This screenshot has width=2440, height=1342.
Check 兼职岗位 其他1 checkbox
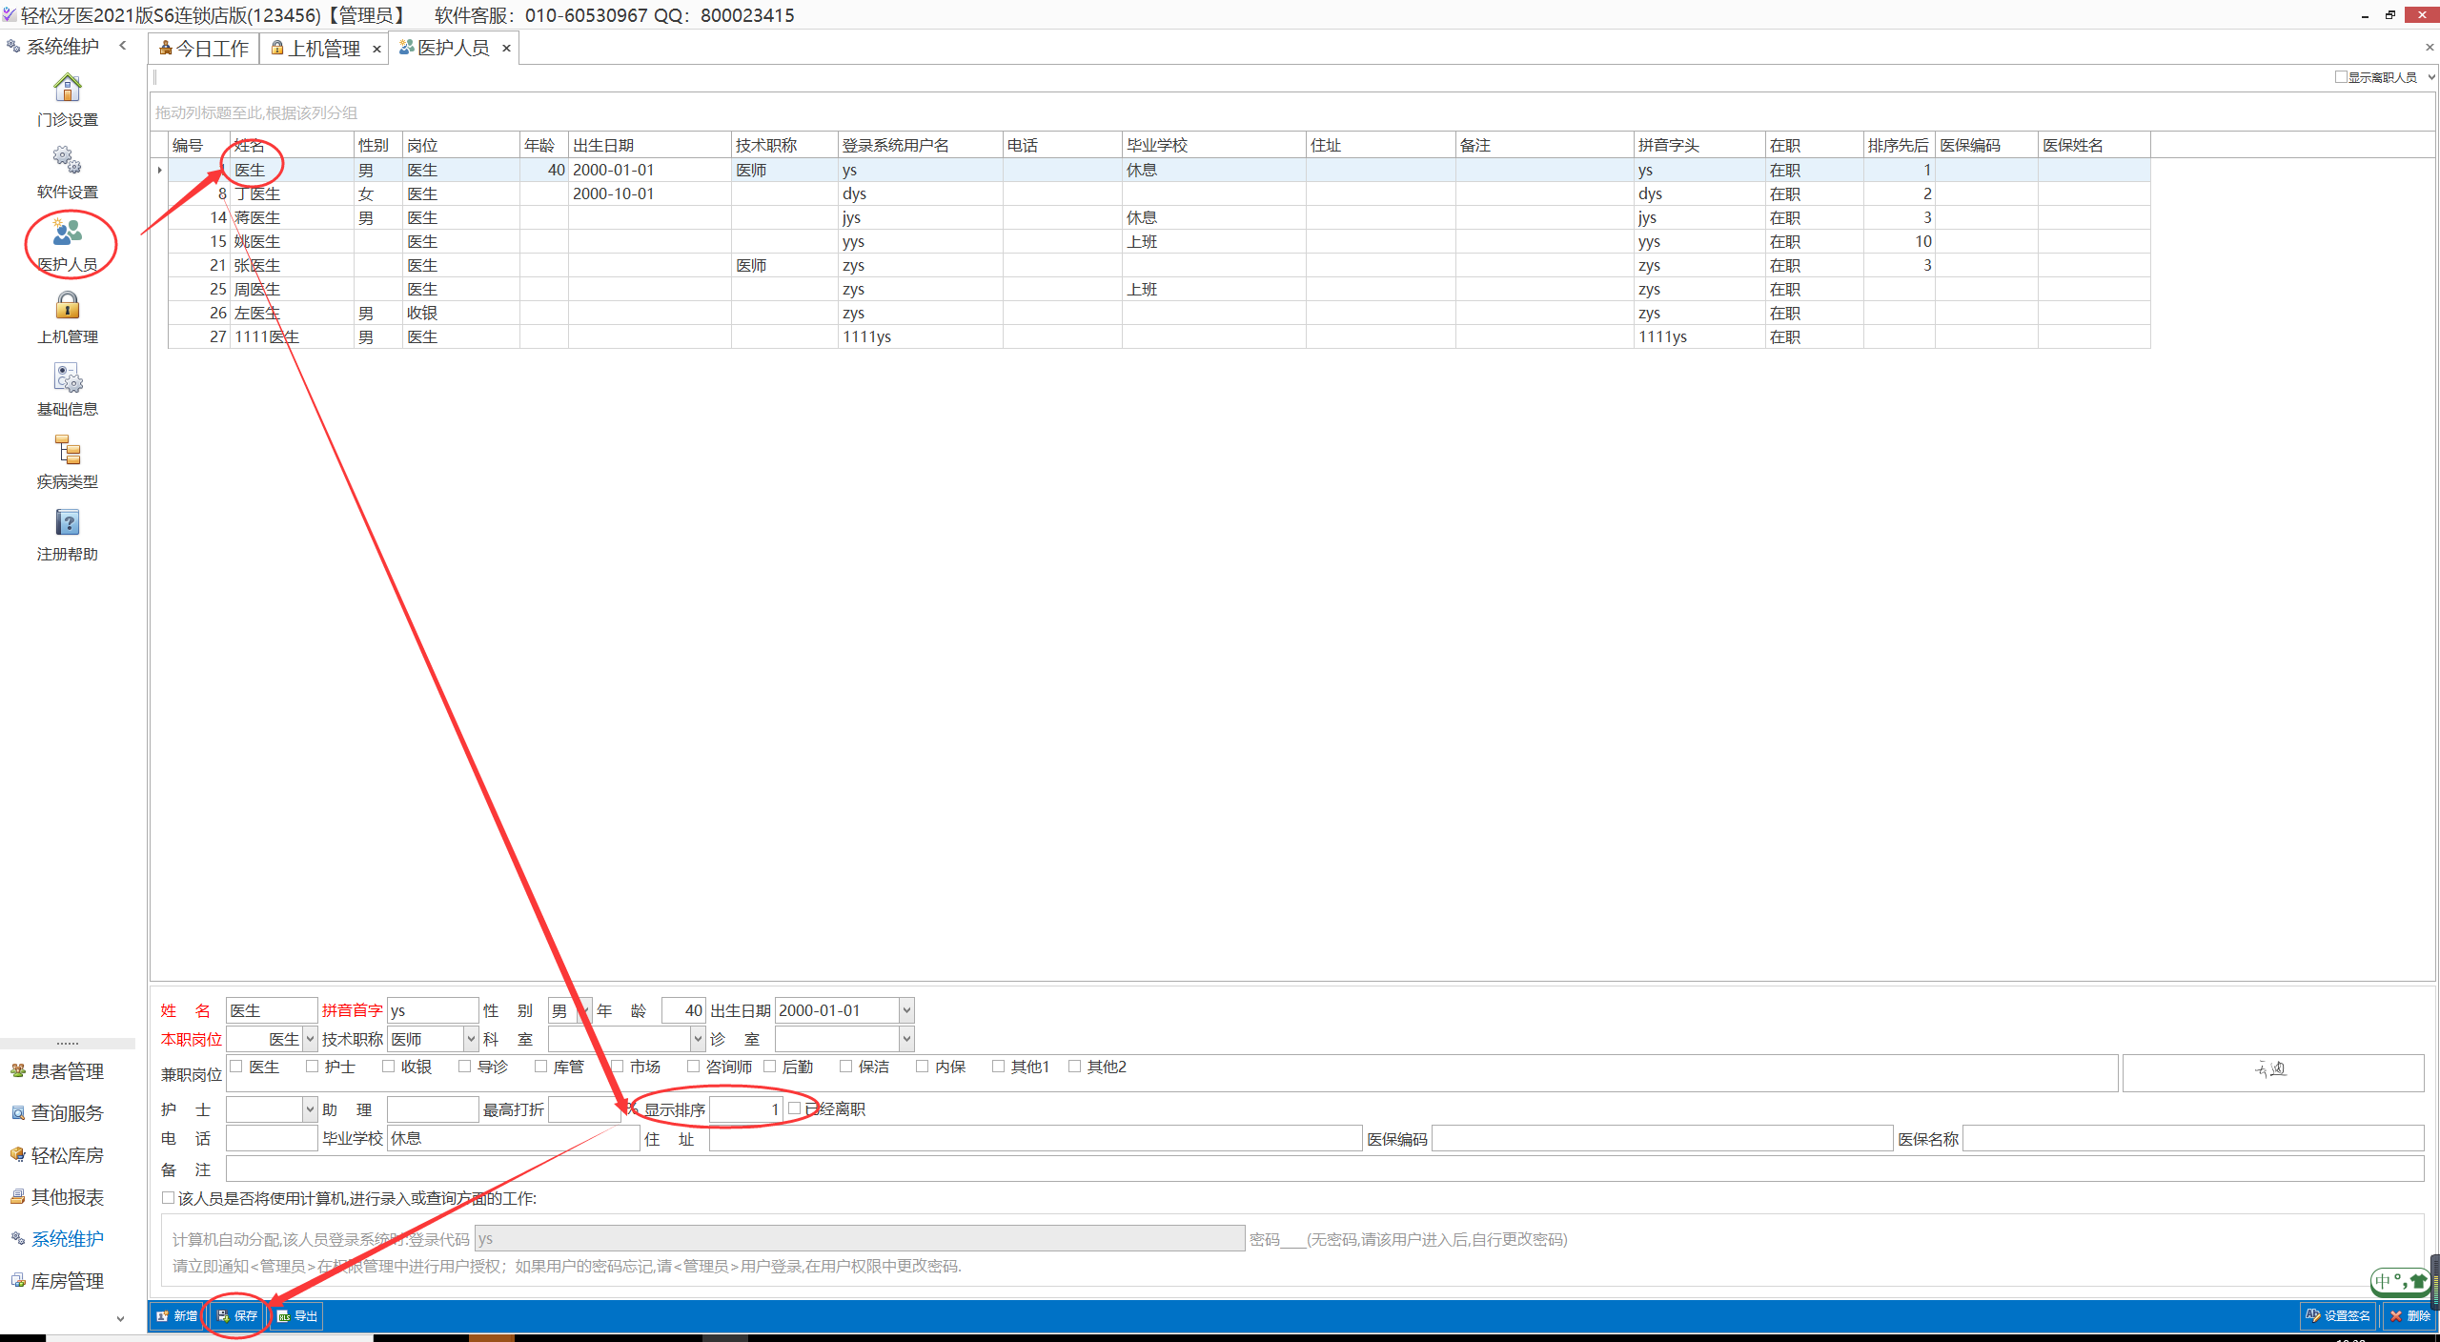tap(999, 1067)
